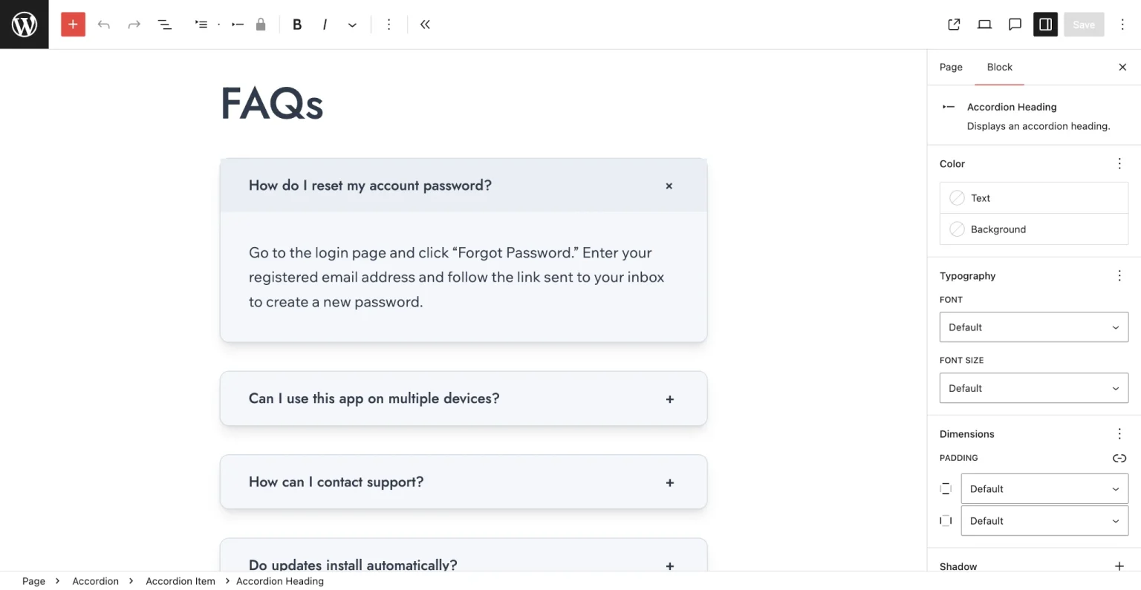Preview the page in a new tab

tap(954, 24)
